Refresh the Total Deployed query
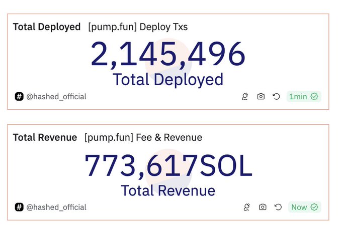The image size is (342, 229). click(x=276, y=97)
